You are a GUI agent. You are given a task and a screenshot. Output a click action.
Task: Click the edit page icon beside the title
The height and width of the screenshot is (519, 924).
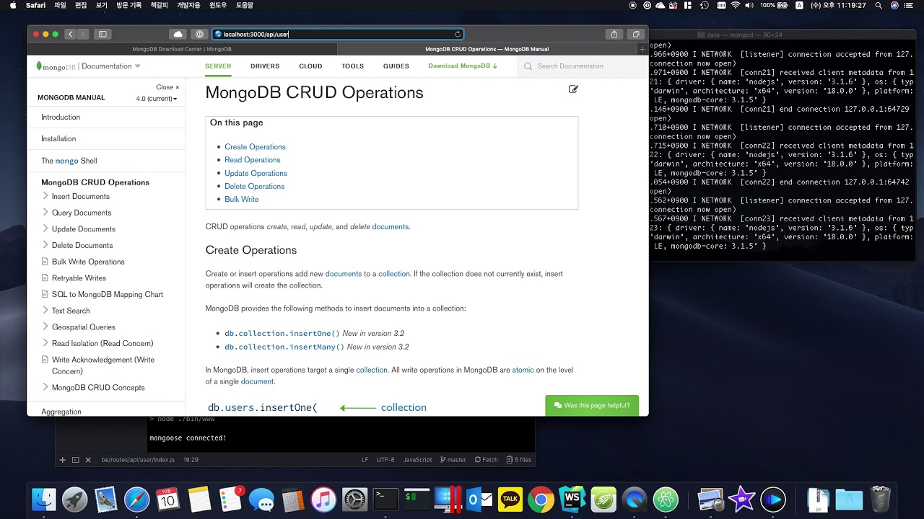(573, 89)
